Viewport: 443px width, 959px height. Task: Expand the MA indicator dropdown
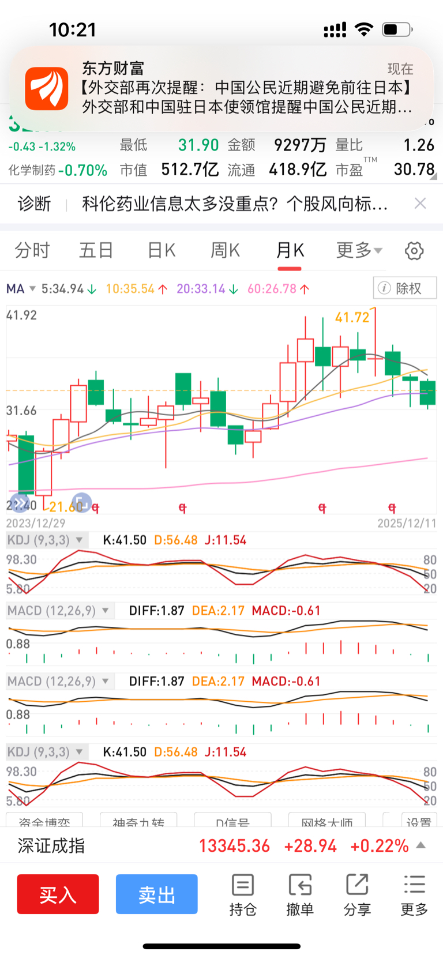[21, 288]
